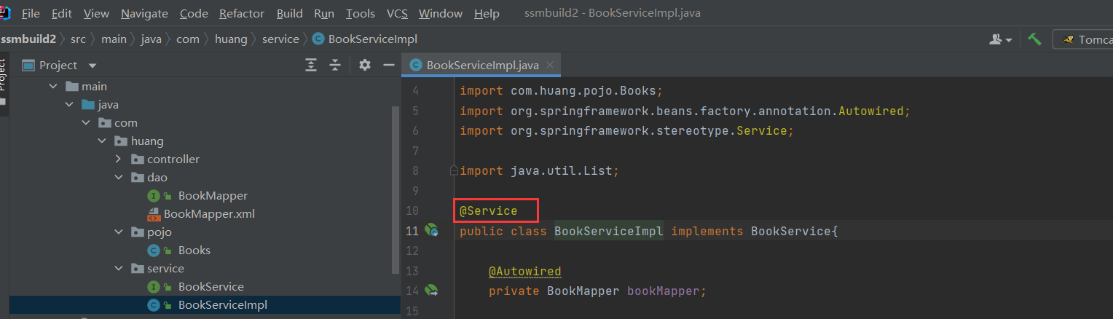The width and height of the screenshot is (1113, 319).
Task: Open Project panel settings gear
Action: (x=365, y=65)
